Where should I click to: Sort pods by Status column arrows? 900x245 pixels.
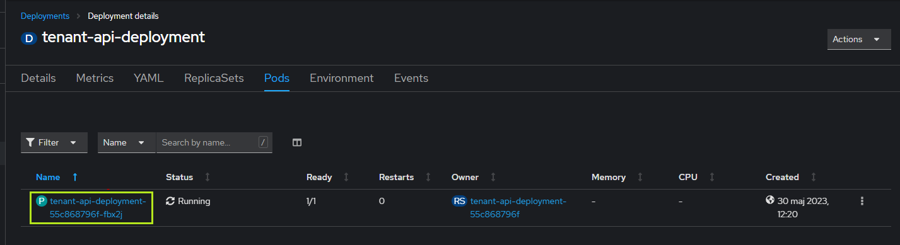point(207,177)
